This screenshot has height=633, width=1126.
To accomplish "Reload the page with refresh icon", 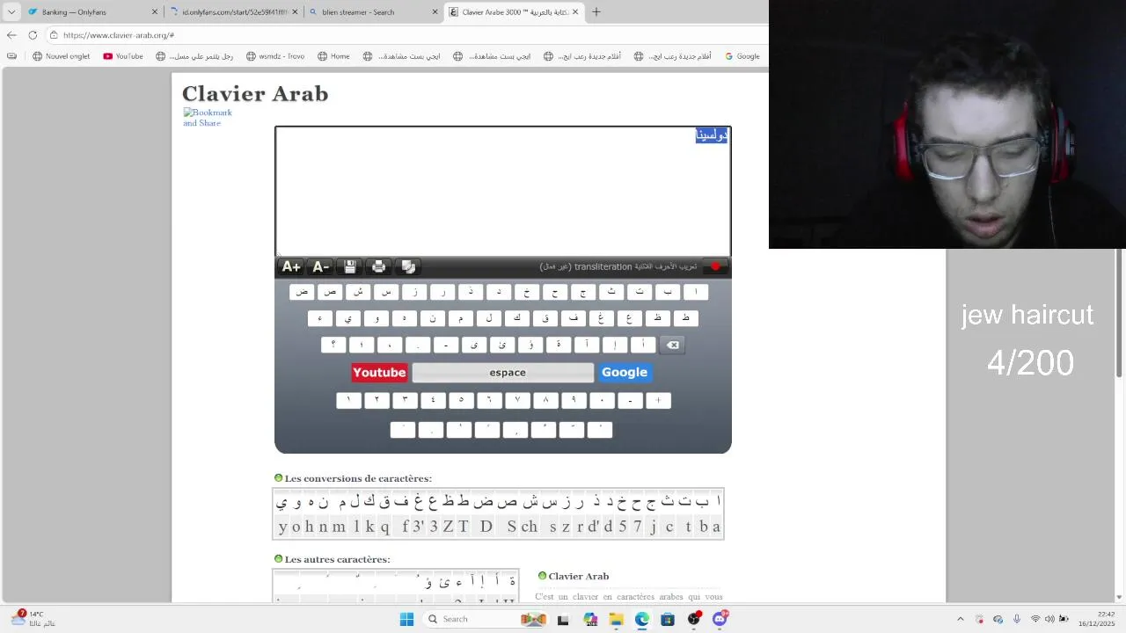I will 33,35.
